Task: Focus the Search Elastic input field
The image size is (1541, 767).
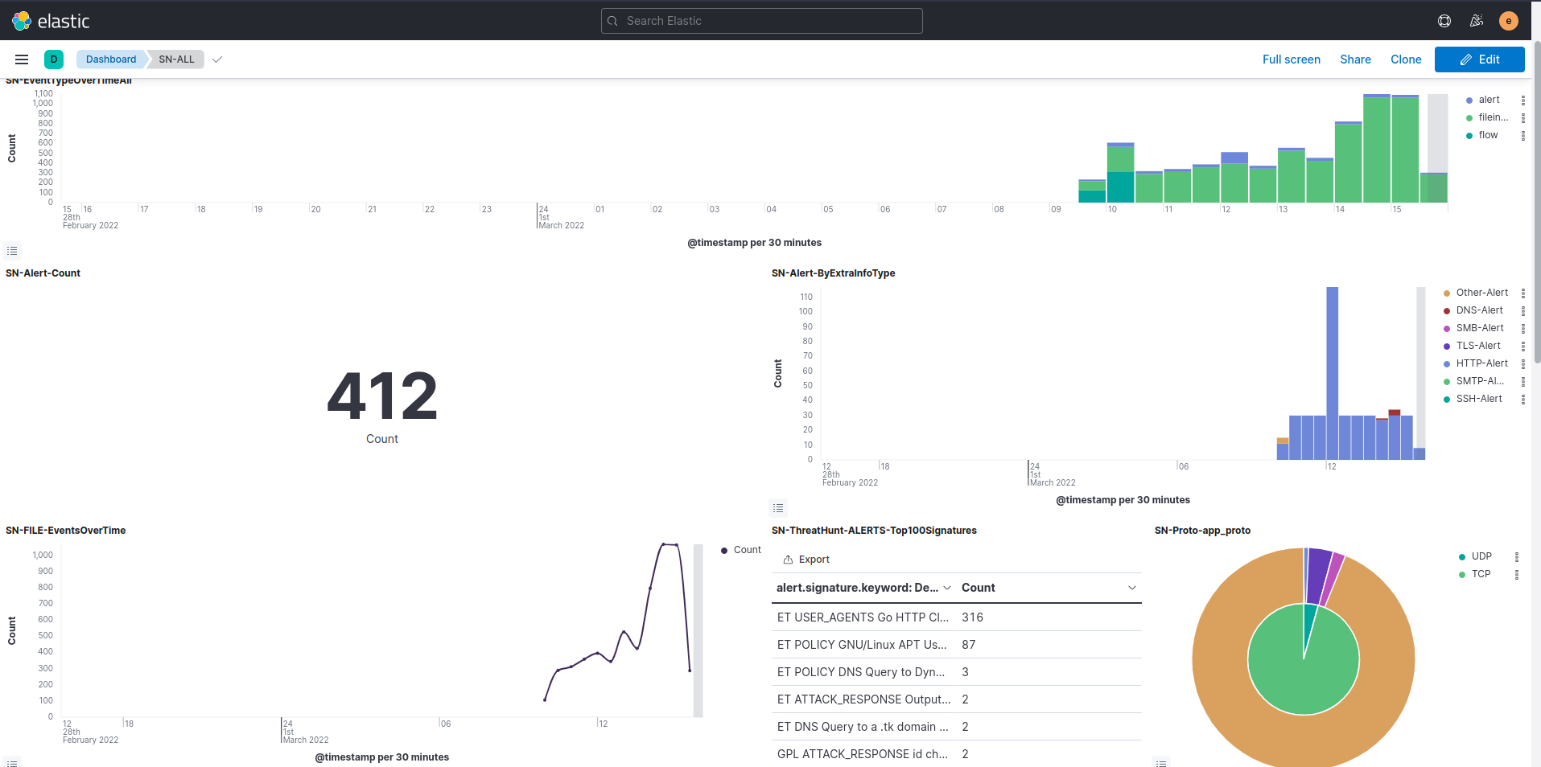Action: [761, 21]
